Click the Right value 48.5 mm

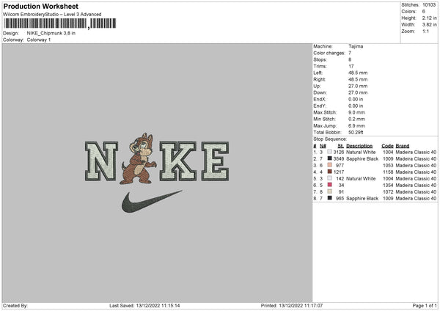(x=358, y=79)
